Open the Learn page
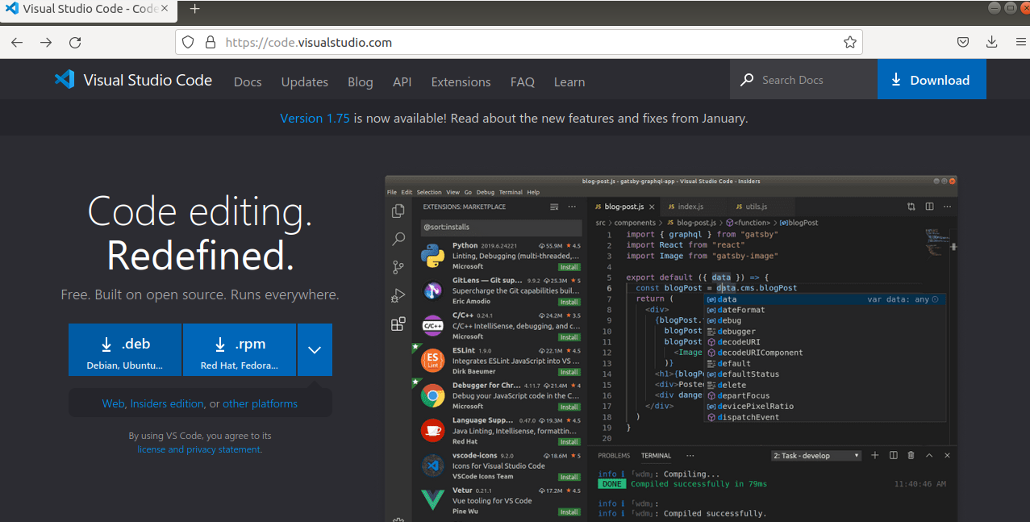Image resolution: width=1030 pixels, height=522 pixels. click(x=569, y=81)
